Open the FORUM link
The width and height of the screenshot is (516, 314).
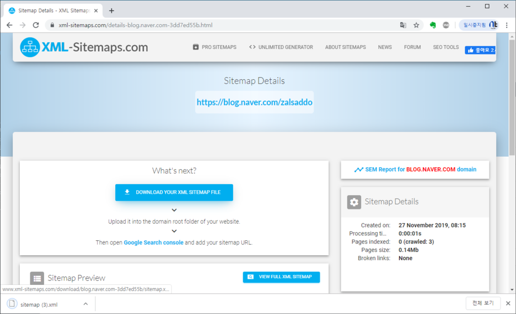tap(412, 47)
